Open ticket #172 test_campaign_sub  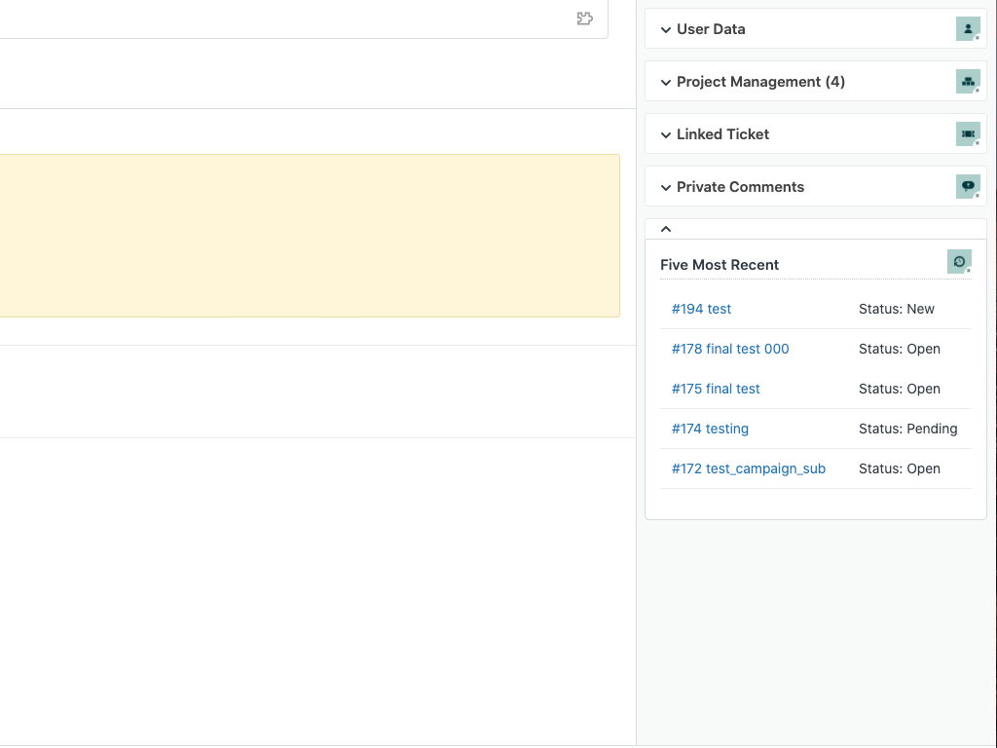pos(748,468)
